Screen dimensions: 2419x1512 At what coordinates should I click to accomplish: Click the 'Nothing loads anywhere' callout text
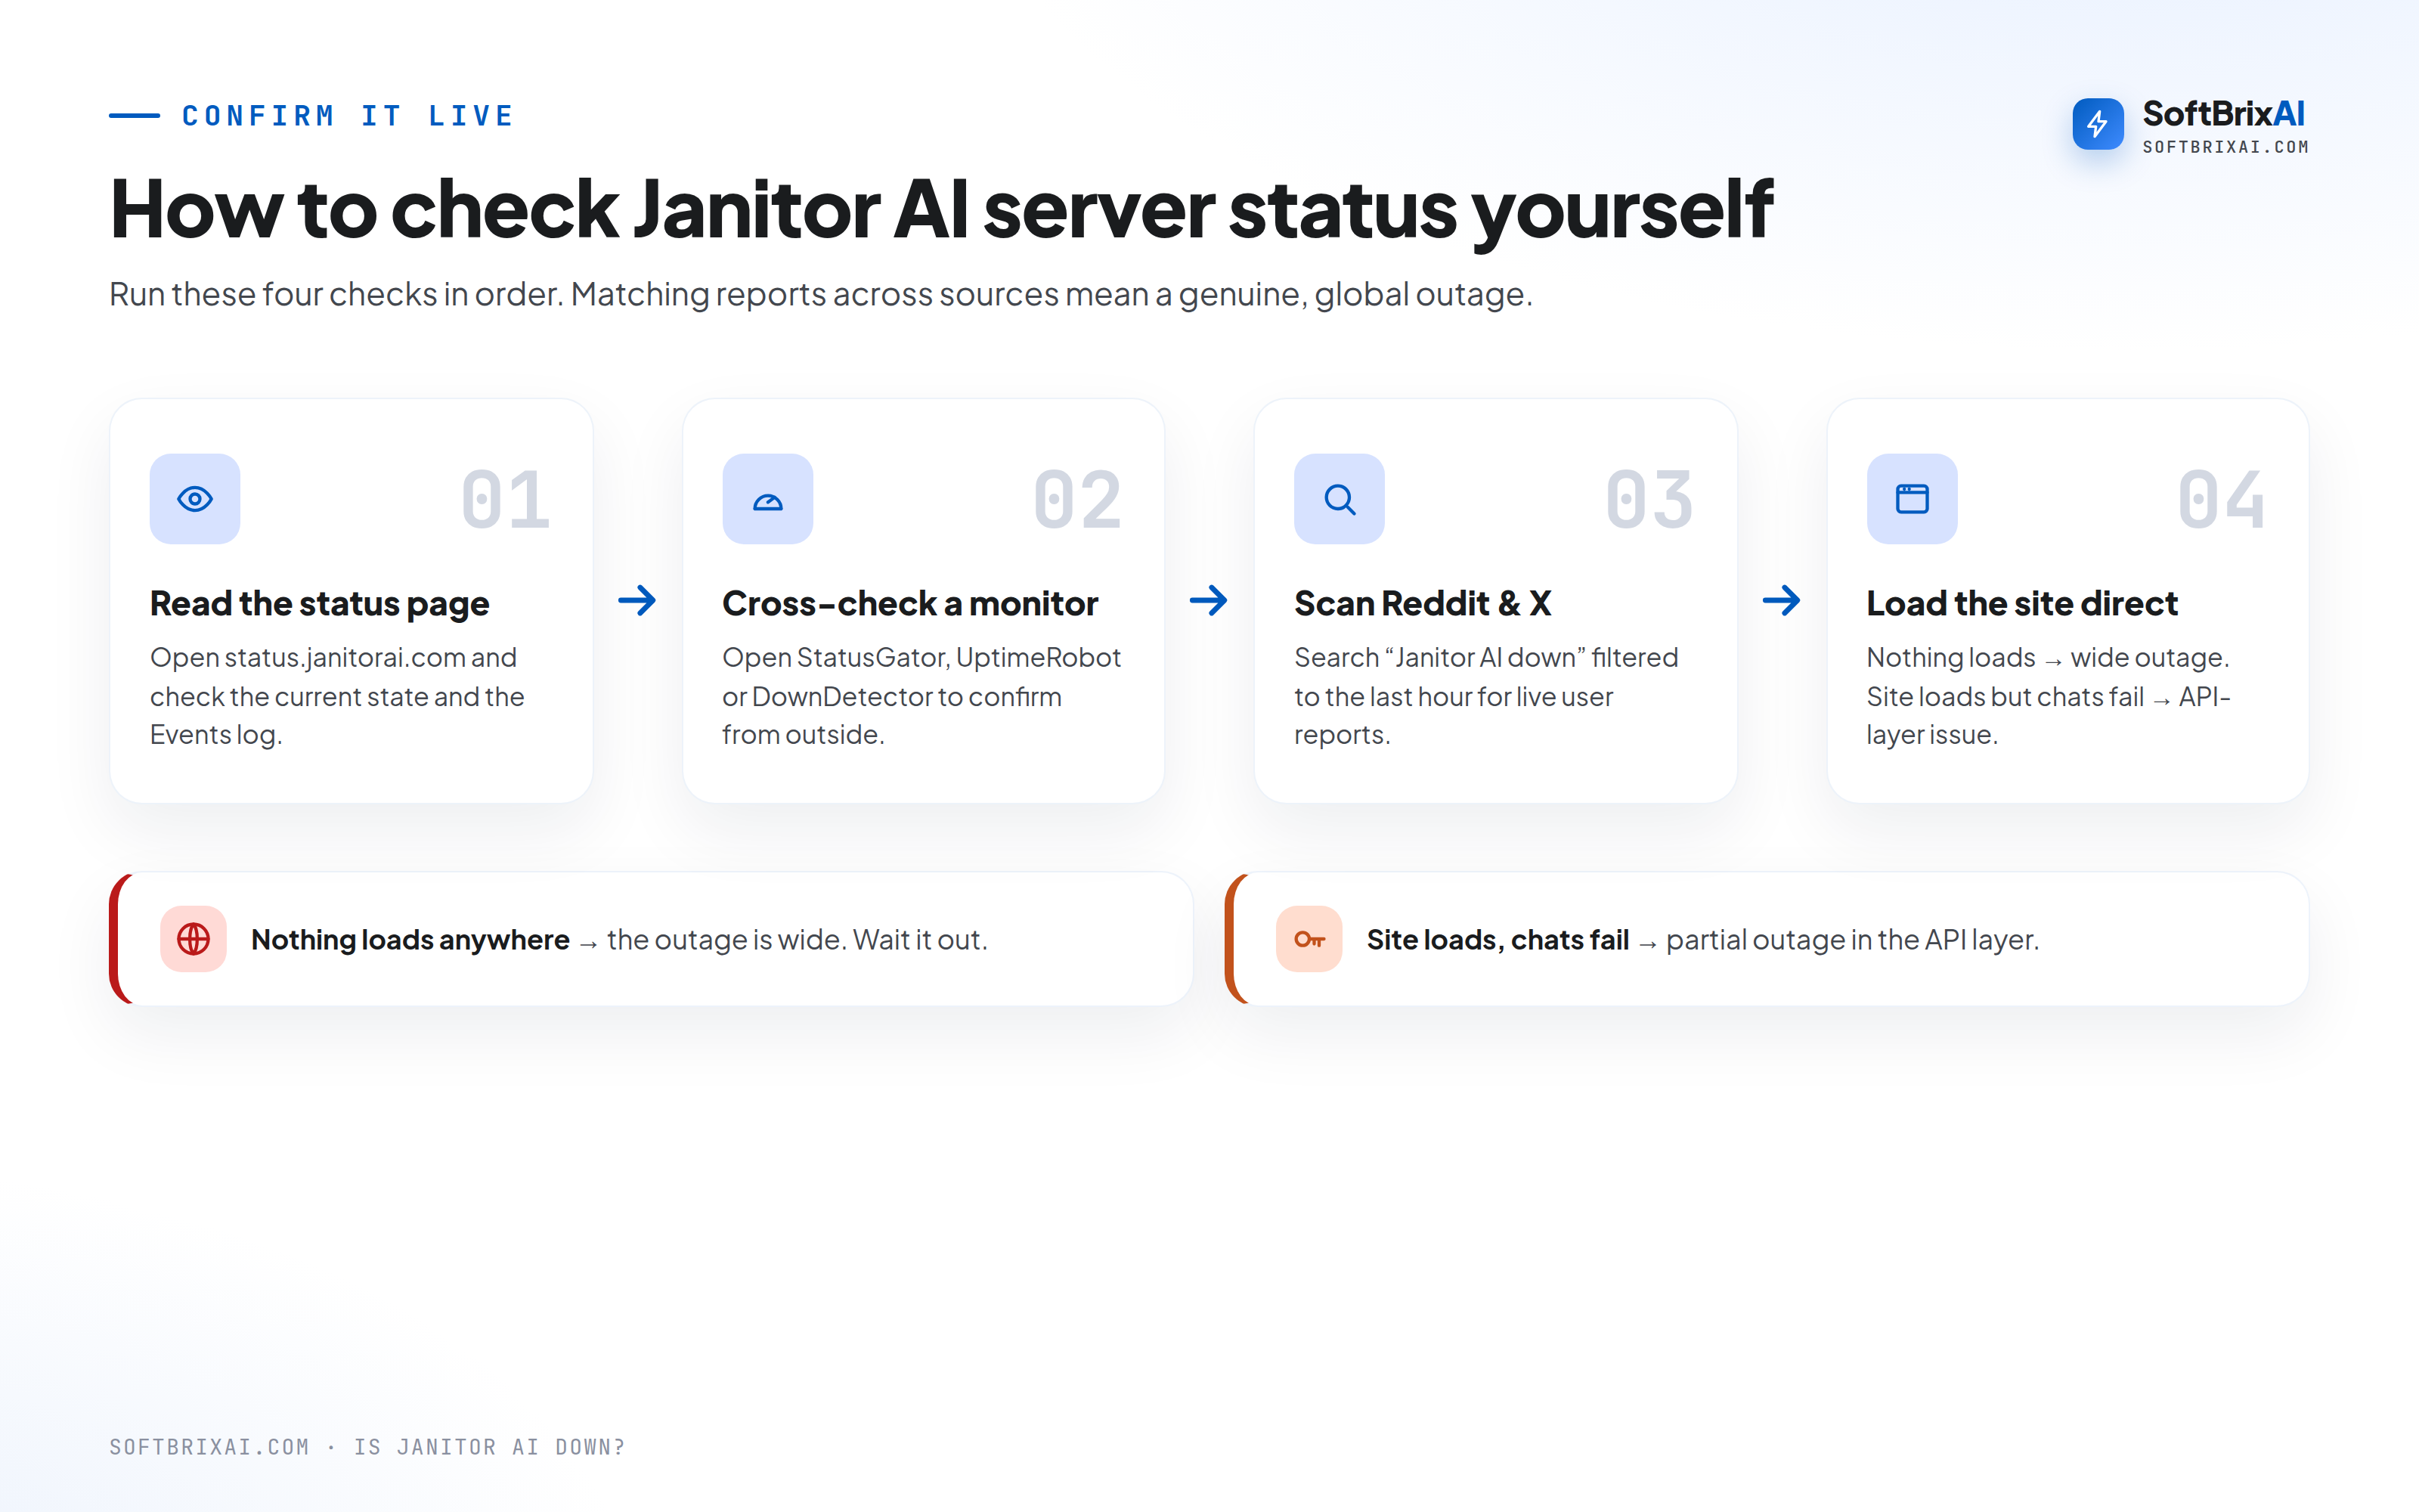pos(619,940)
